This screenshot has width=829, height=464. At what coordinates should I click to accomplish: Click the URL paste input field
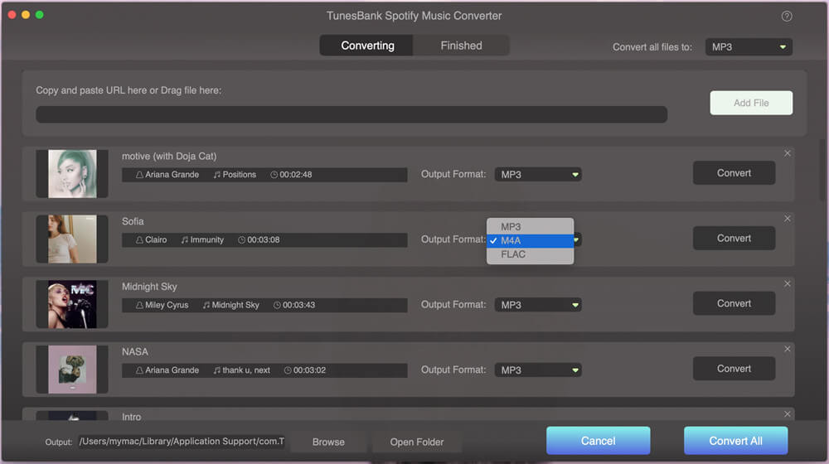pyautogui.click(x=351, y=114)
